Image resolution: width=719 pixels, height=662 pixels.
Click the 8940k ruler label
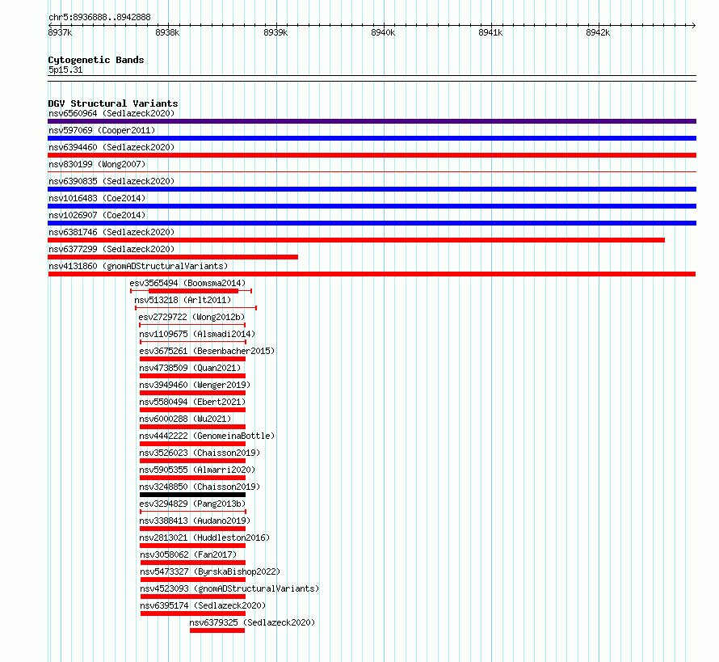(x=383, y=32)
